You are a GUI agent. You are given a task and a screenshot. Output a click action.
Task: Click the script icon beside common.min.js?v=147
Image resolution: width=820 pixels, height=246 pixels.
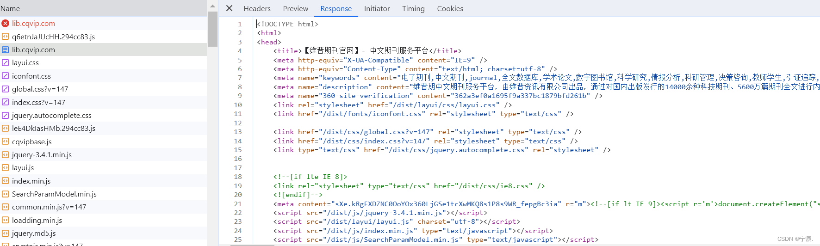point(6,207)
